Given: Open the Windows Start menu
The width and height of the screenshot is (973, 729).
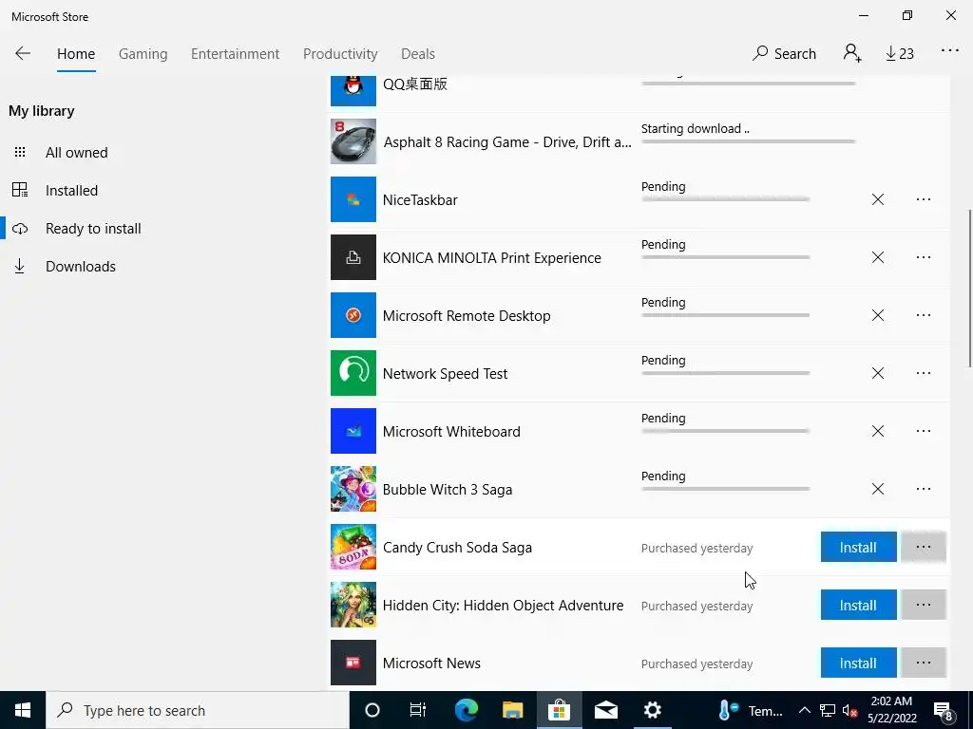Looking at the screenshot, I should pyautogui.click(x=23, y=710).
